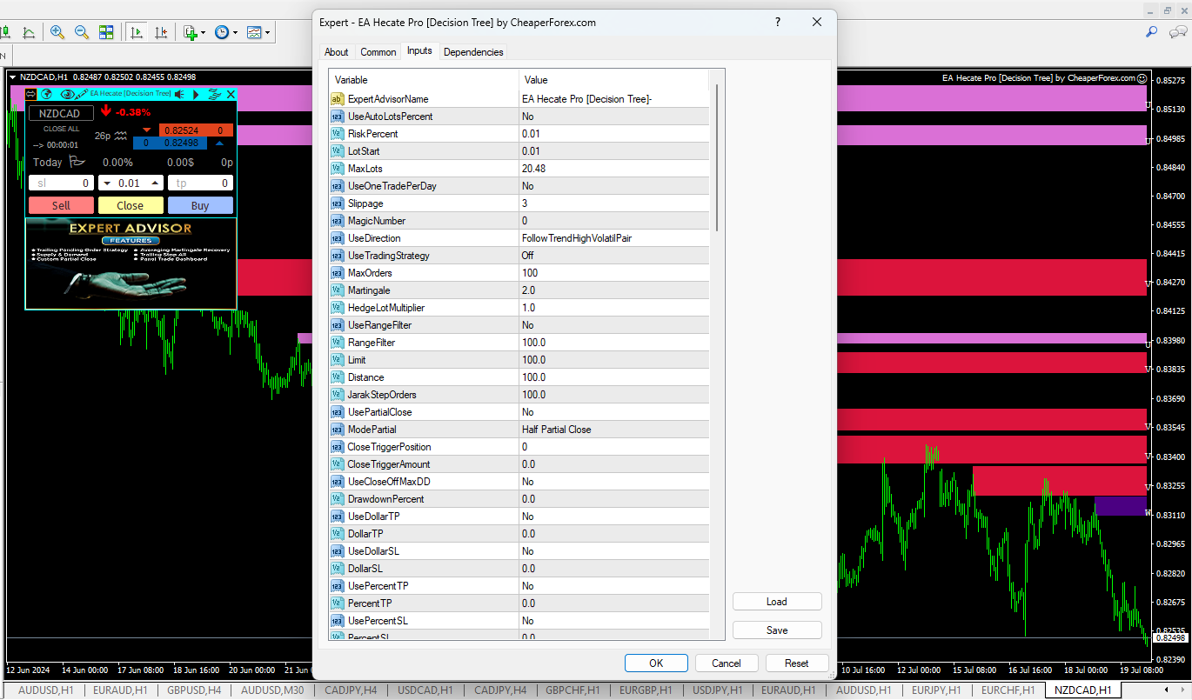
Task: Select the Half Partial Close value cell
Action: 614,430
